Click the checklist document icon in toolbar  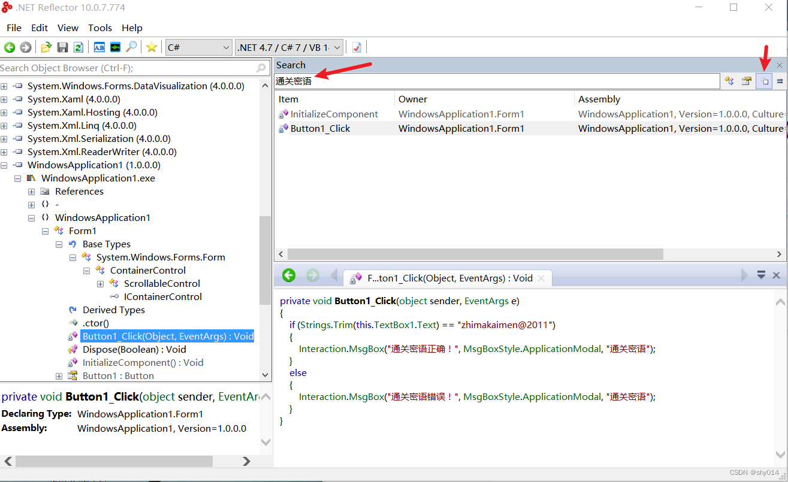357,47
